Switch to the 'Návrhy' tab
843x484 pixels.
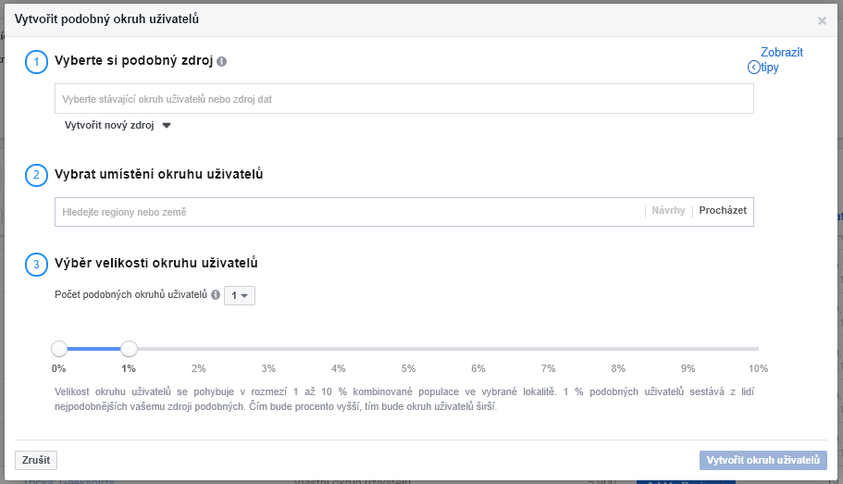pos(668,210)
